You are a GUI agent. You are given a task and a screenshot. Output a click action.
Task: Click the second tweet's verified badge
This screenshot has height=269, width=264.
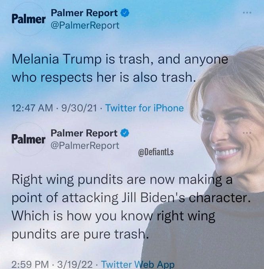pyautogui.click(x=124, y=133)
